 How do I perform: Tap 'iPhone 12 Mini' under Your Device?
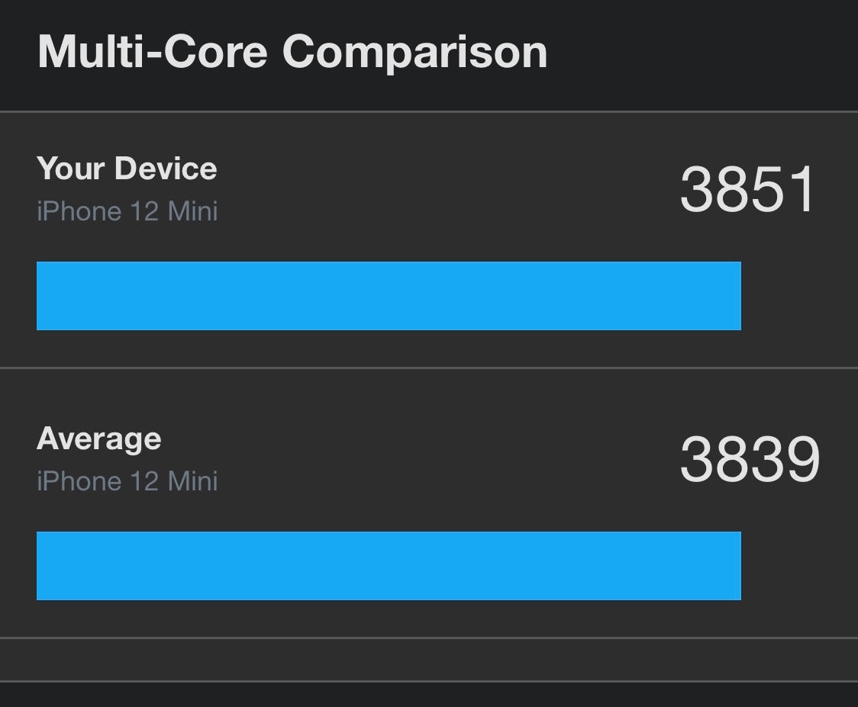click(x=127, y=211)
